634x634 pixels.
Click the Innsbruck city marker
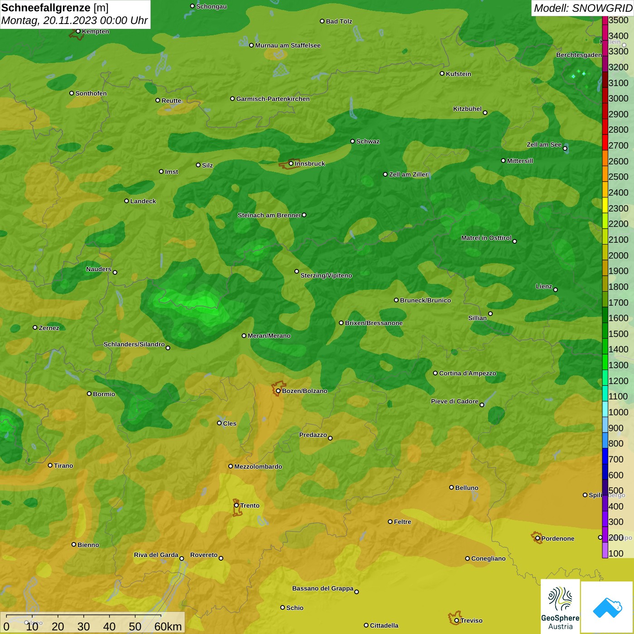click(291, 163)
